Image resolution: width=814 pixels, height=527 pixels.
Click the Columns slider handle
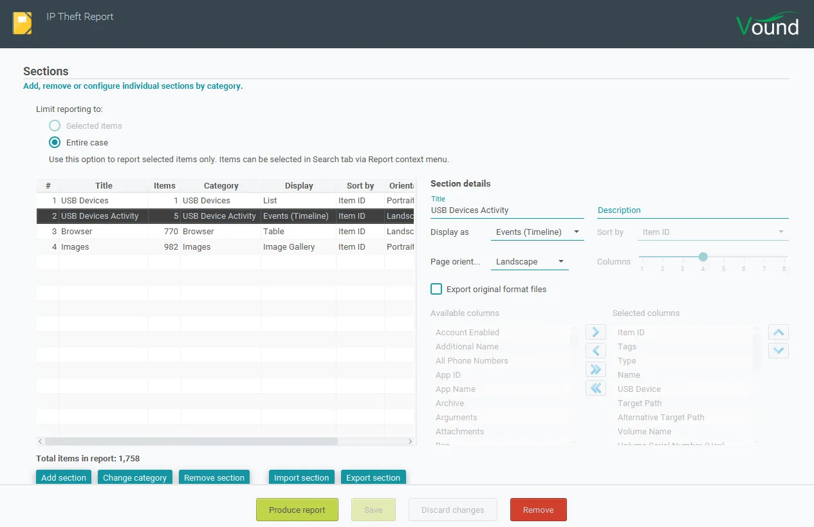pos(703,257)
